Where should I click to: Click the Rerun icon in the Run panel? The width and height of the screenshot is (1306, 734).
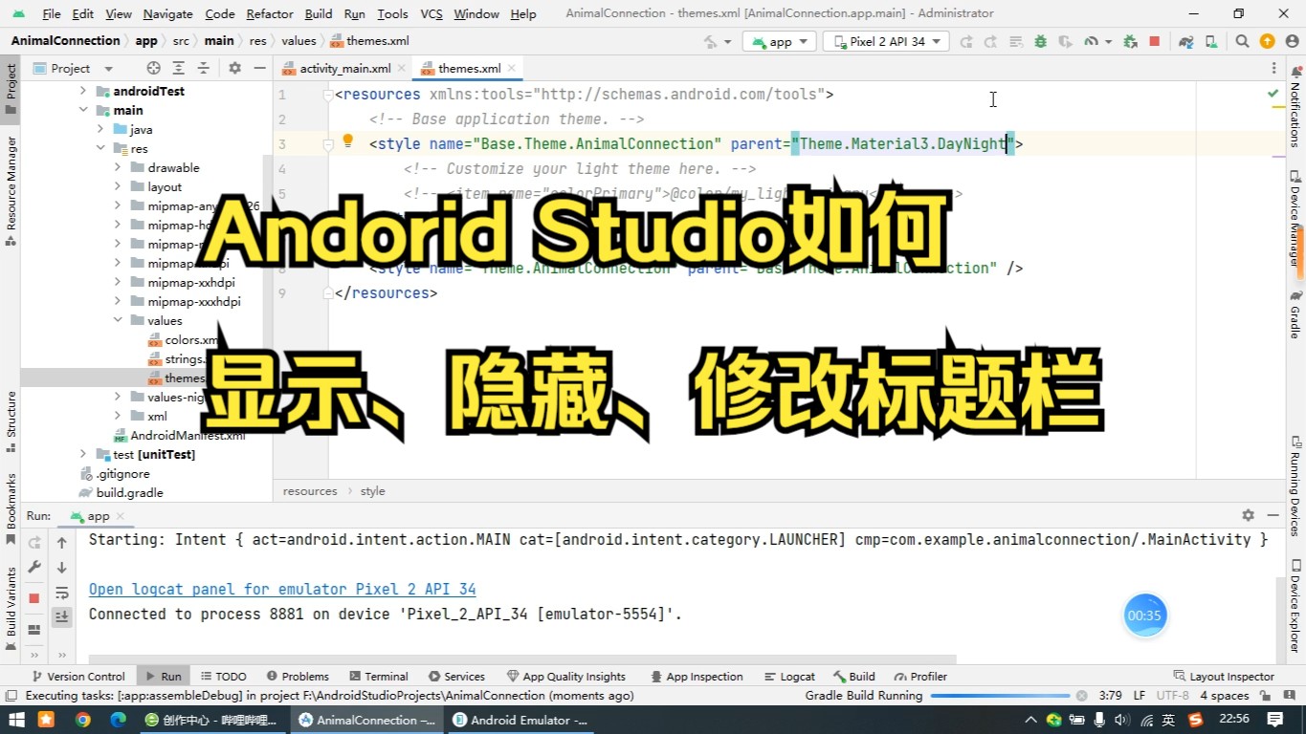(34, 542)
